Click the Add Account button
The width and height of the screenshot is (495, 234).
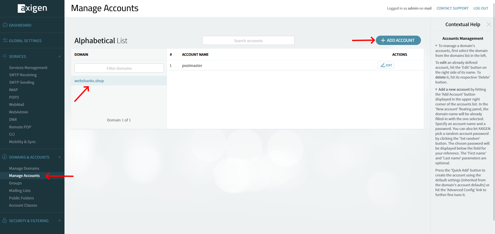398,40
